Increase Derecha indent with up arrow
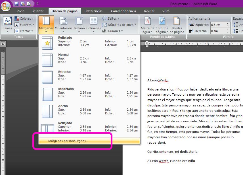 [x=228, y=30]
